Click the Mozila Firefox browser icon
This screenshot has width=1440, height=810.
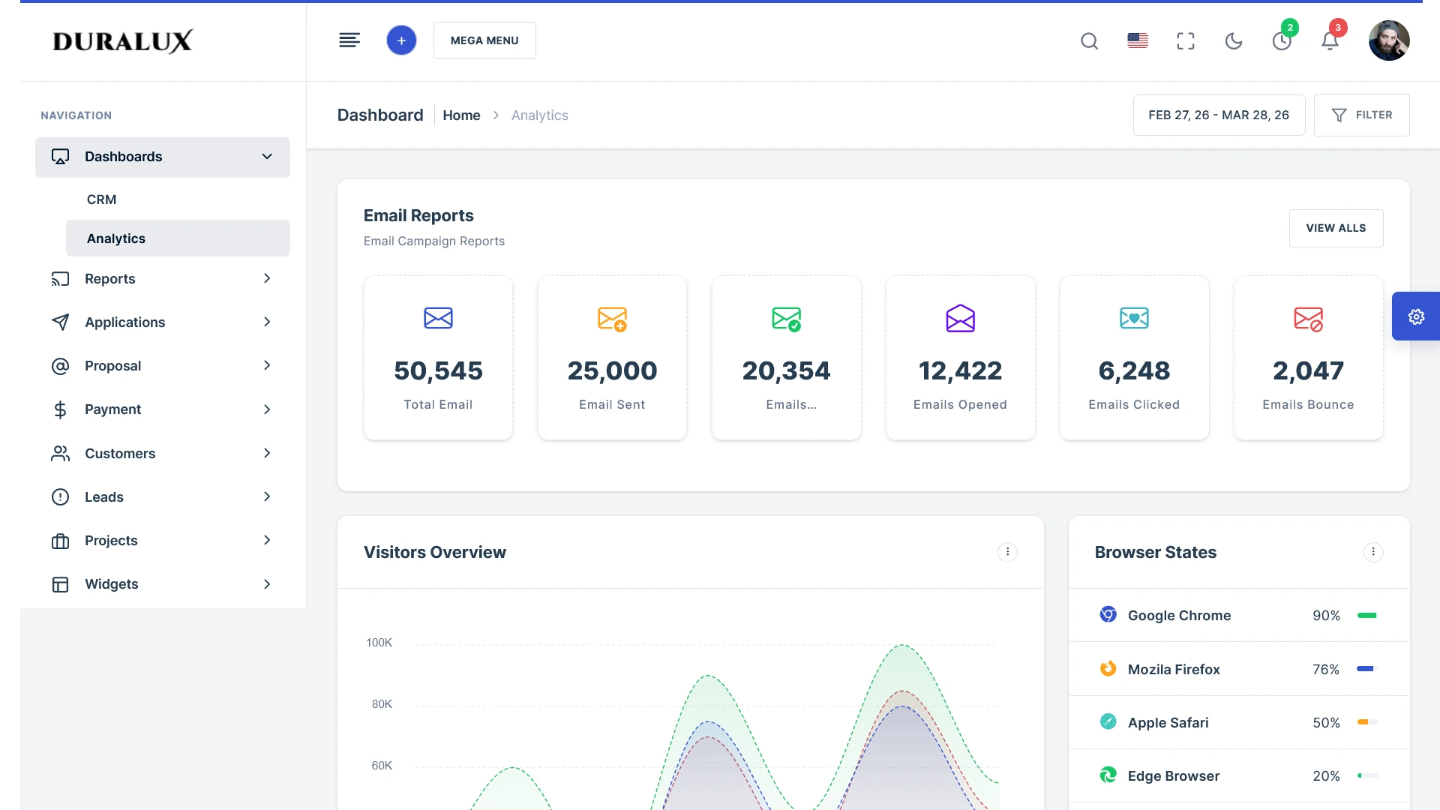[1108, 668]
